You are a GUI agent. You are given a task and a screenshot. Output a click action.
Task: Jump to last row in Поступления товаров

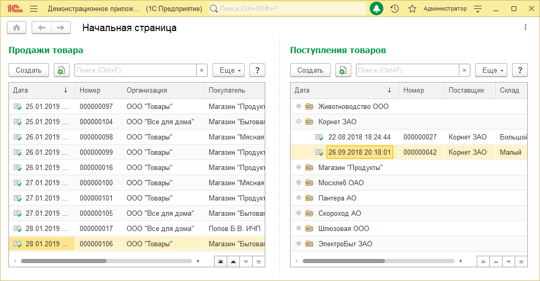tap(522, 262)
